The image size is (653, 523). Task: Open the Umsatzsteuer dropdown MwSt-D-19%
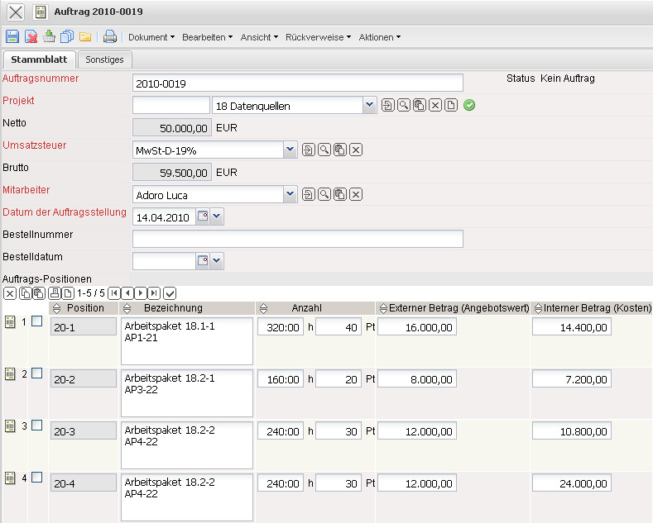(290, 150)
